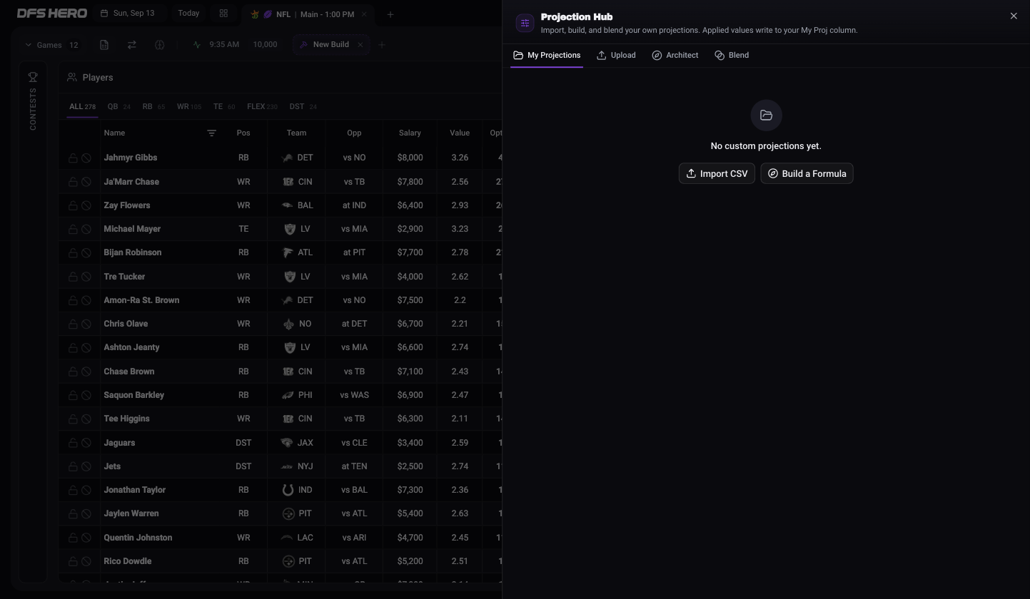Click player name Quentin Johnston
Viewport: 1030px width, 599px height.
pos(139,538)
